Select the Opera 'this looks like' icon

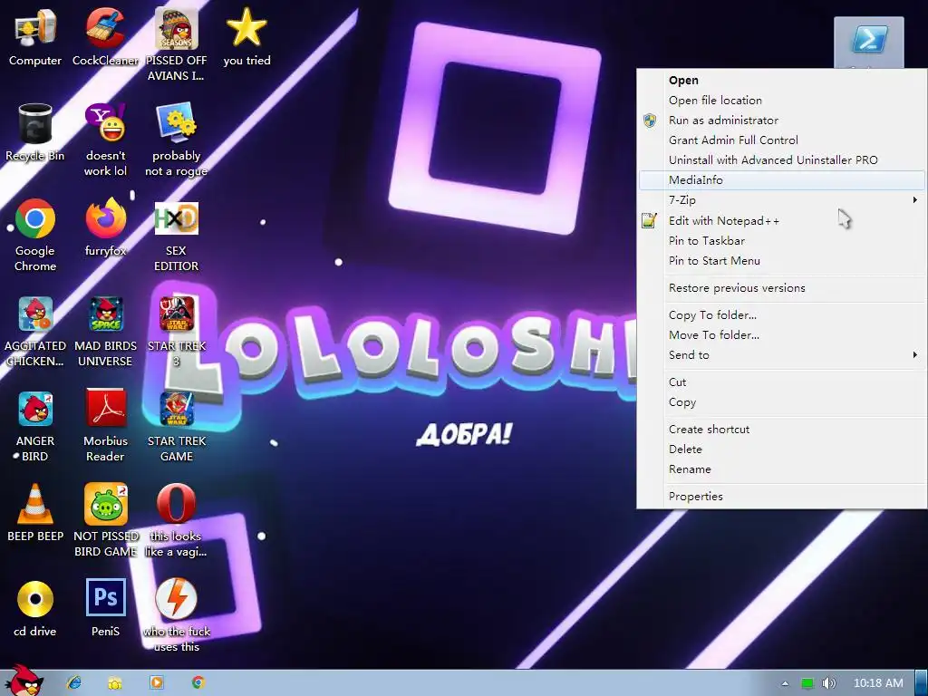177,520
